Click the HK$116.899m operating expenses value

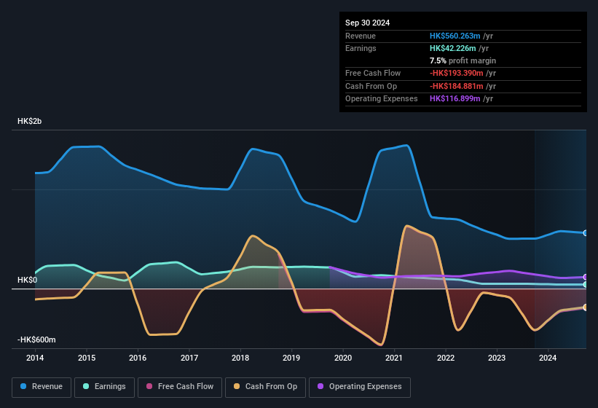[455, 98]
